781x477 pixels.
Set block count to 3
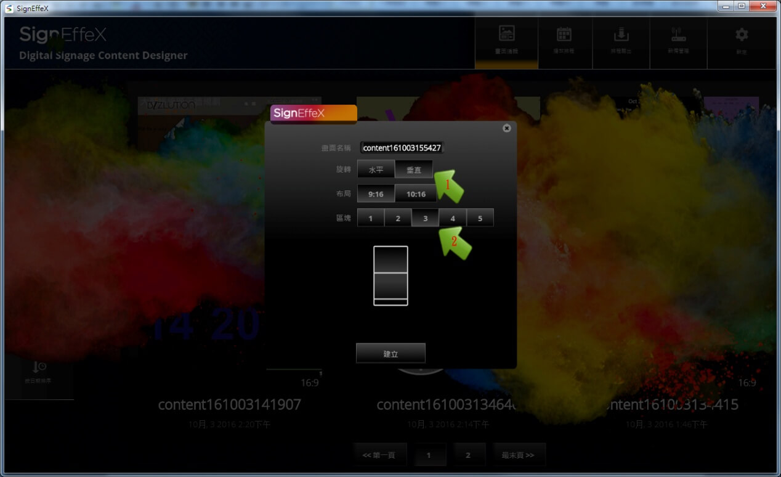tap(425, 218)
